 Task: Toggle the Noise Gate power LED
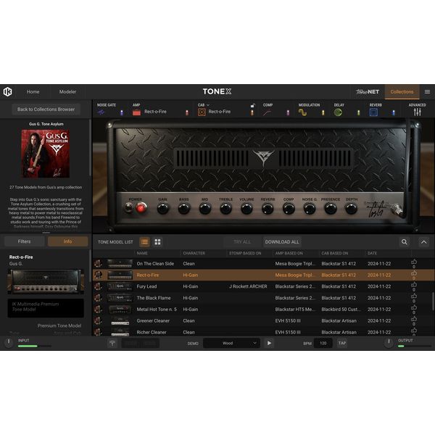(x=122, y=112)
